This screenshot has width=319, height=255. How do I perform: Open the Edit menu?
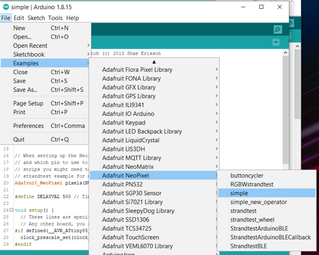coord(19,18)
